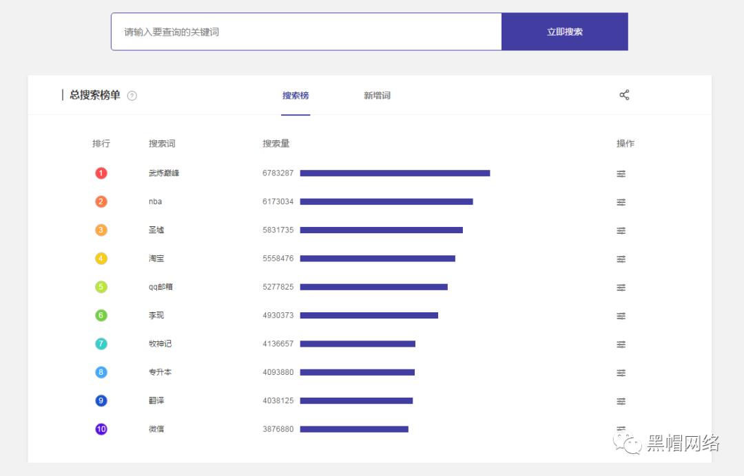Click the keyword nba
This screenshot has width=744, height=476.
point(154,202)
